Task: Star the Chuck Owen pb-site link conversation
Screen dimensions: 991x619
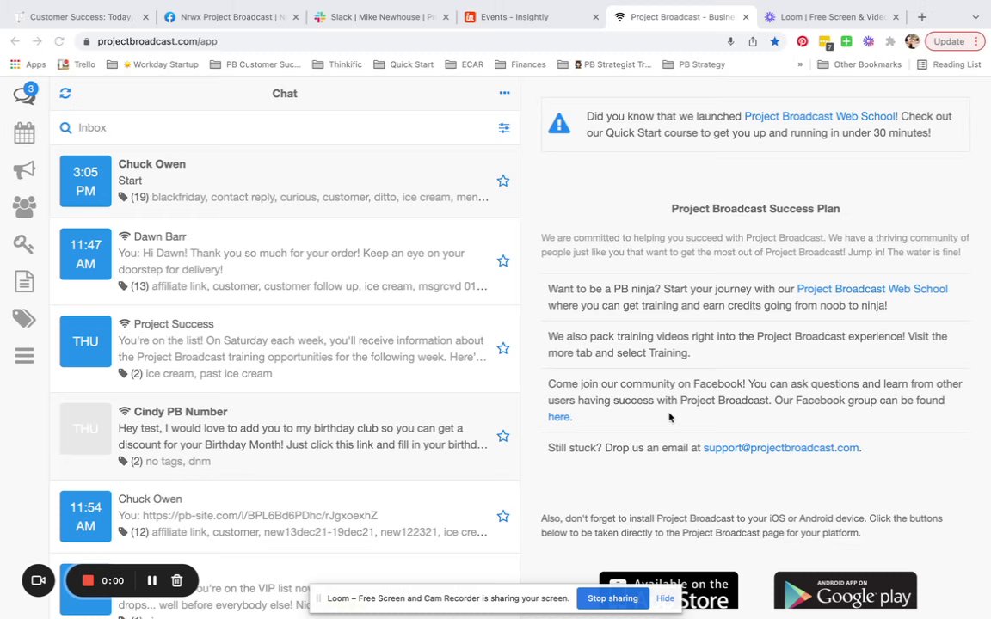Action: click(503, 516)
